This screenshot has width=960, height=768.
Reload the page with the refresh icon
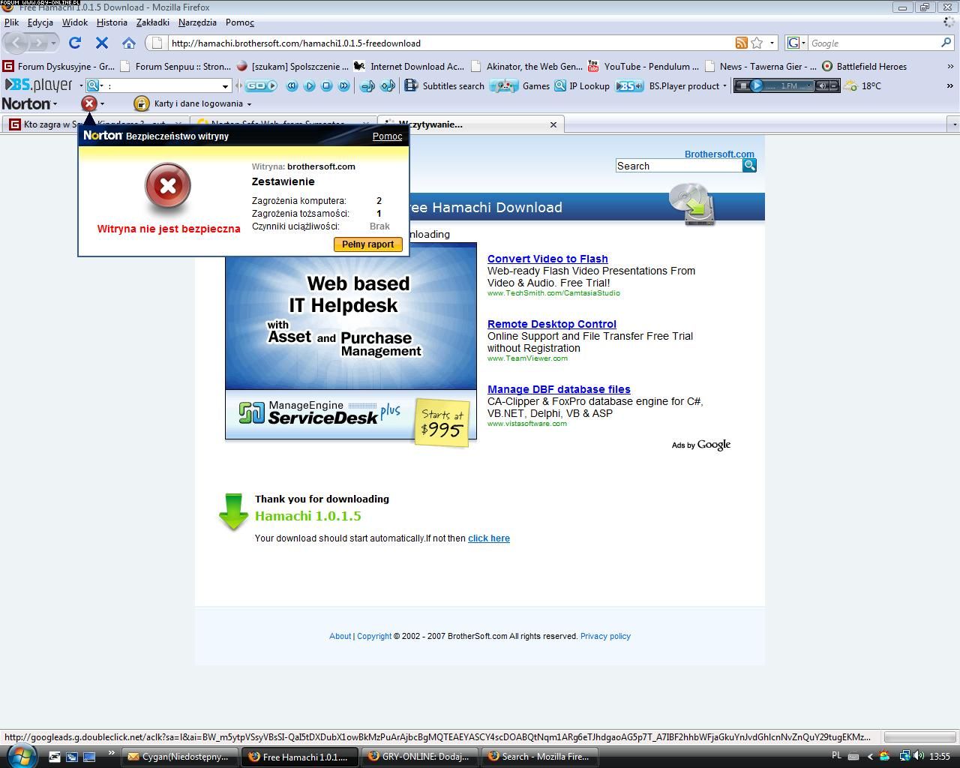[74, 43]
